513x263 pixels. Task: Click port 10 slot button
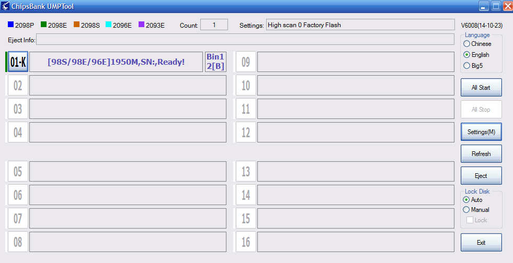(246, 86)
